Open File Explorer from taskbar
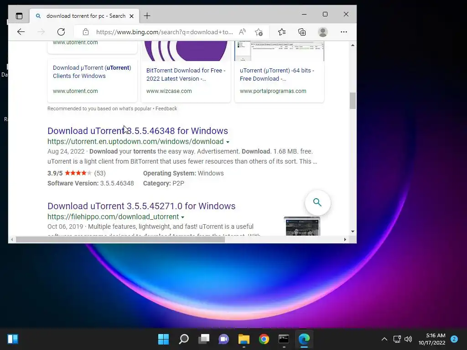Viewport: 467px width, 350px height. [244, 339]
